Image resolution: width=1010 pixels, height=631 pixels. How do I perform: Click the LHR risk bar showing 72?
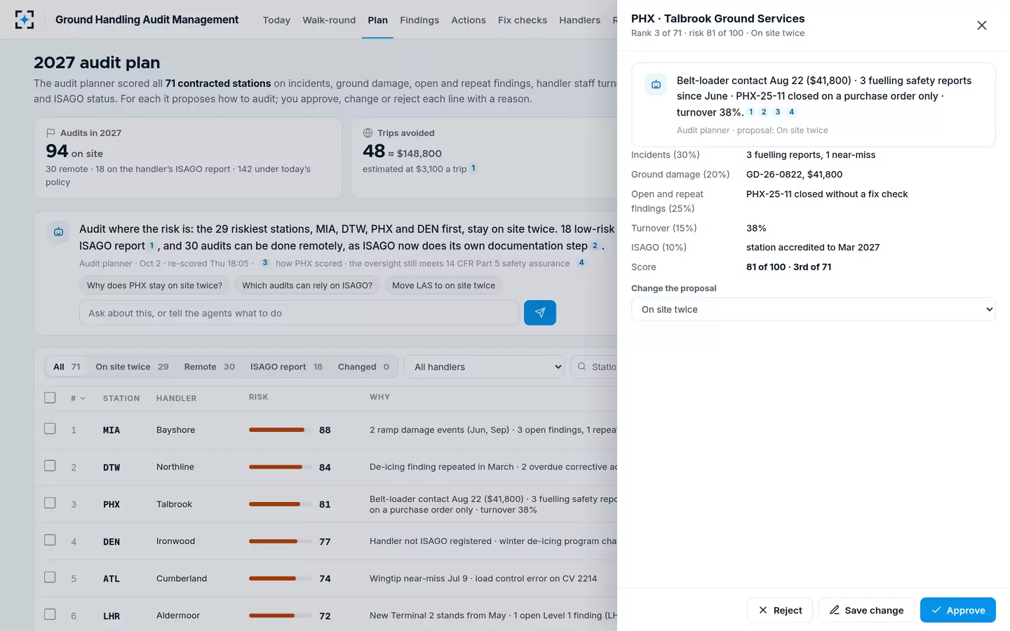pos(281,616)
